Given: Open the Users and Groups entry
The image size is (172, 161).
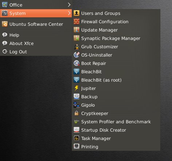Looking at the screenshot, I should [x=116, y=13].
